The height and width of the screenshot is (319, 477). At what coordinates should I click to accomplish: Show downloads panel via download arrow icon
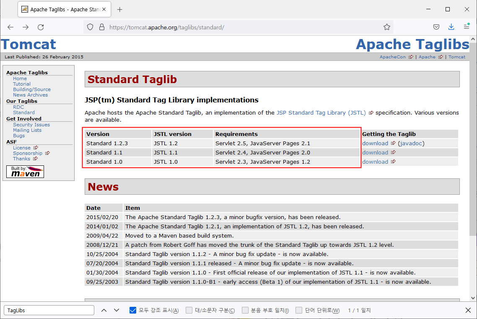[451, 27]
